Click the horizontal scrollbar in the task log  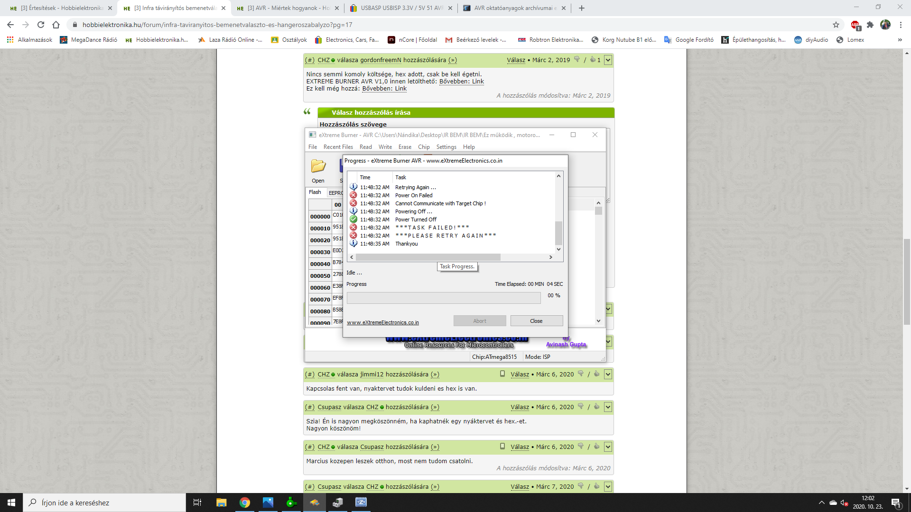[428, 257]
